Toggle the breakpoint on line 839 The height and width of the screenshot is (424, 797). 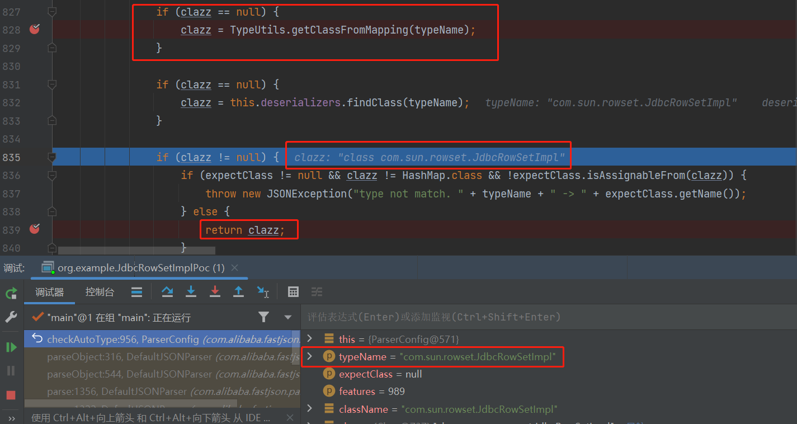(34, 229)
